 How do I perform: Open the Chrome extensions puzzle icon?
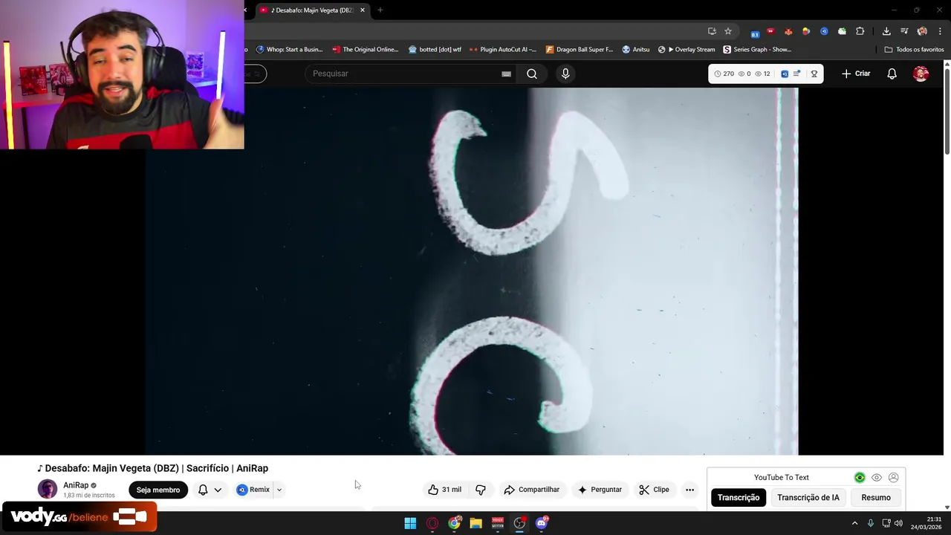point(860,31)
